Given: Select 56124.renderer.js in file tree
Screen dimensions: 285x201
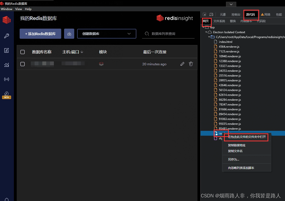Looking at the screenshot, I should 230,90.
